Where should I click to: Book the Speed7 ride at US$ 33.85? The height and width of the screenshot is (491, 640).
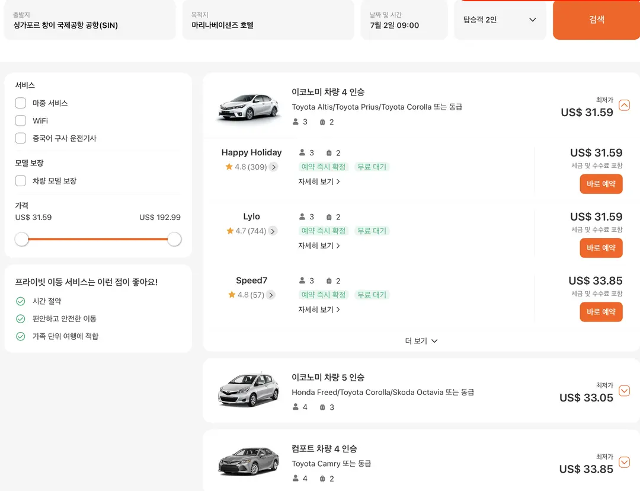click(601, 312)
